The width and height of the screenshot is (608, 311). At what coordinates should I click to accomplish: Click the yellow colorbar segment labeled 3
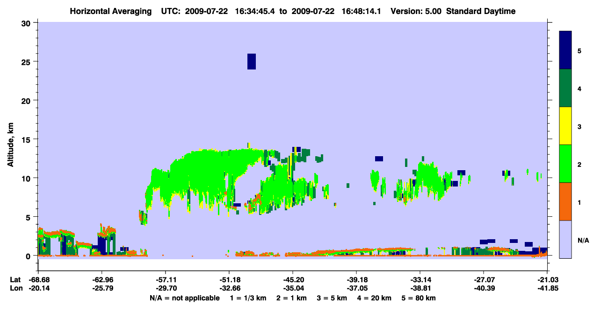point(565,126)
